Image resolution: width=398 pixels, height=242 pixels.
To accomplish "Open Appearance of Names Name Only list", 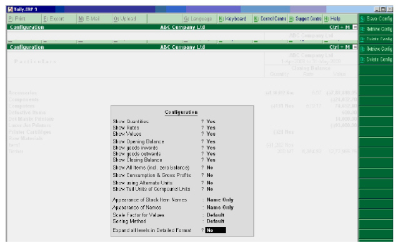I will 220,208.
